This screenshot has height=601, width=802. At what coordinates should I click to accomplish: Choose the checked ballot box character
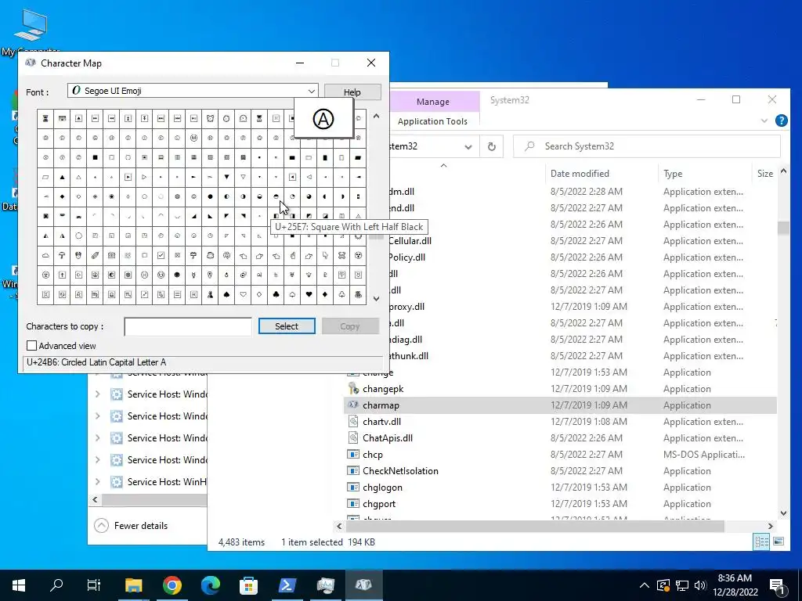[161, 256]
